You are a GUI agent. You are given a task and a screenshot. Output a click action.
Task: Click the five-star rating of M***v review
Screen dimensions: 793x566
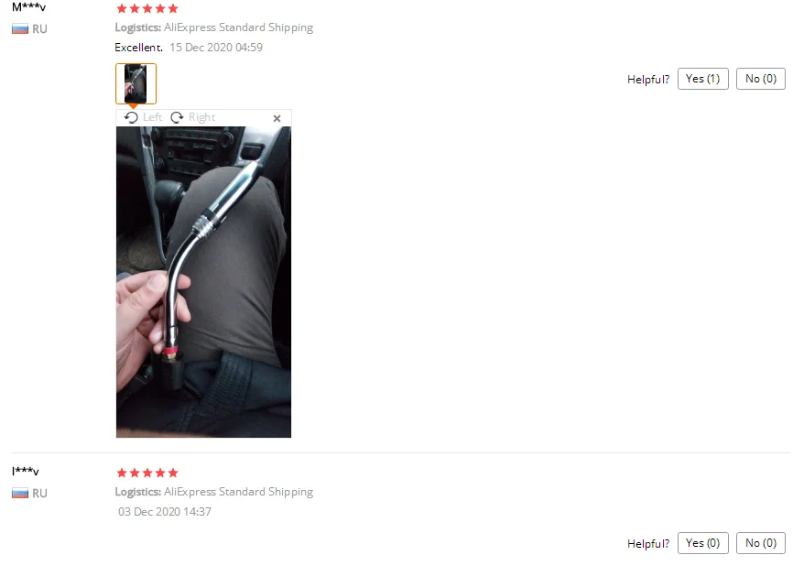pyautogui.click(x=147, y=8)
